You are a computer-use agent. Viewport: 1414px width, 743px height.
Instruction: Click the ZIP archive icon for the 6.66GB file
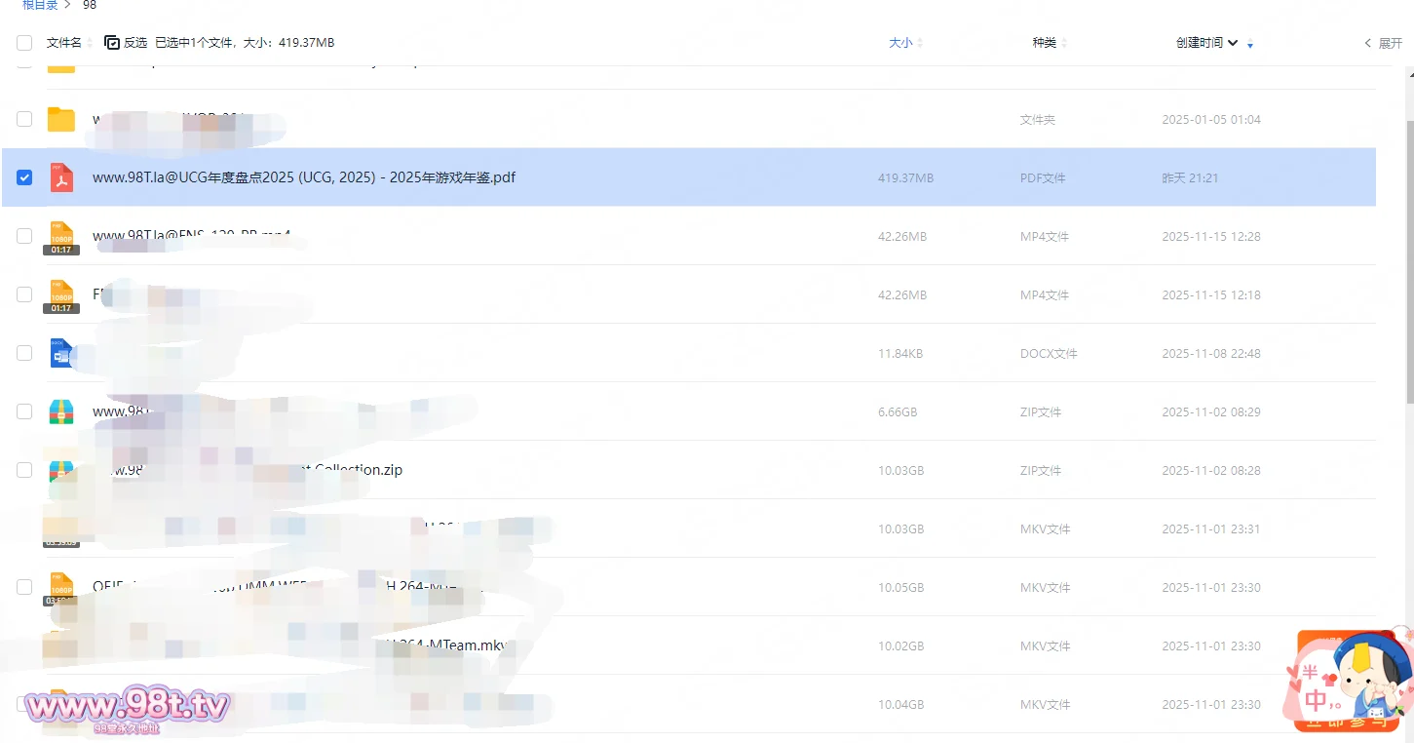point(61,411)
